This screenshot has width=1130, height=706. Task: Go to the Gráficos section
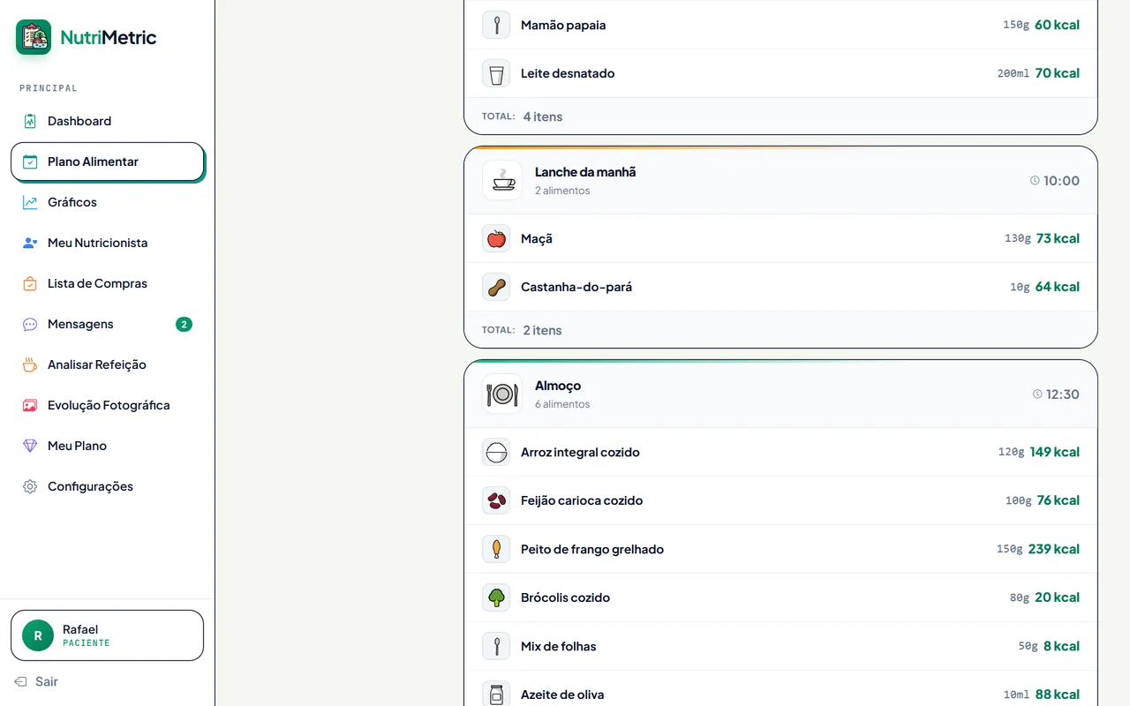[x=108, y=202]
